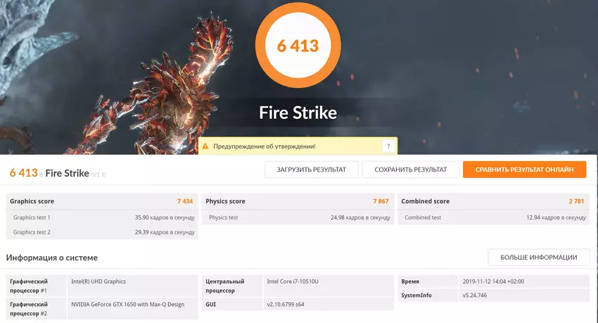Click the Combined test row
Image resolution: width=598 pixels, height=323 pixels.
tap(493, 217)
